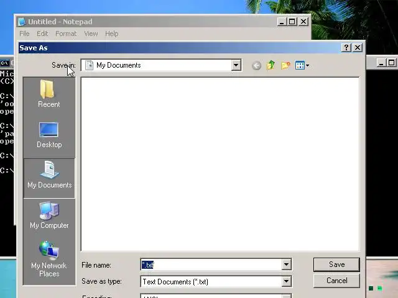Open My Network Places shortcut

click(x=49, y=259)
